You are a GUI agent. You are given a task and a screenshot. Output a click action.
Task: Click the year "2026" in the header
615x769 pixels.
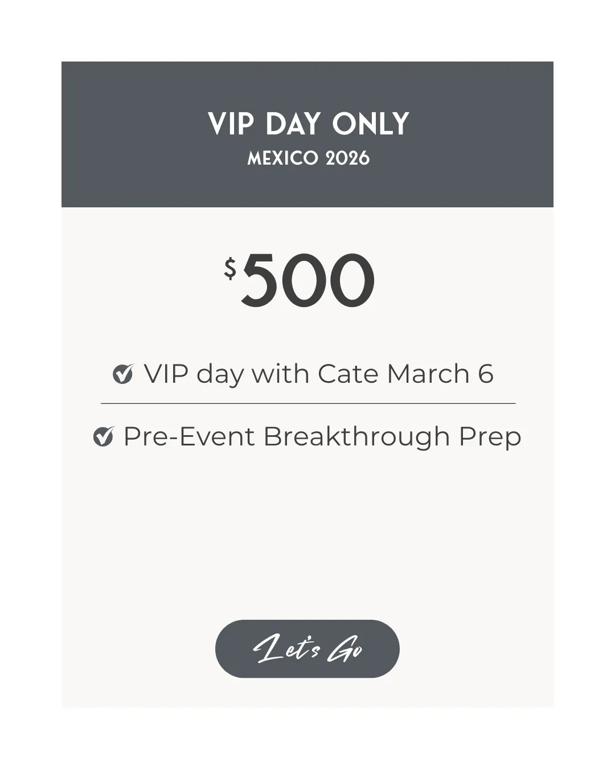[347, 158]
